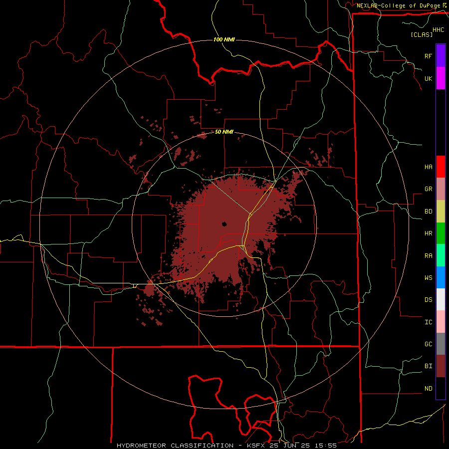449x449 pixels.
Task: Click the BD legend label
Action: (x=429, y=212)
